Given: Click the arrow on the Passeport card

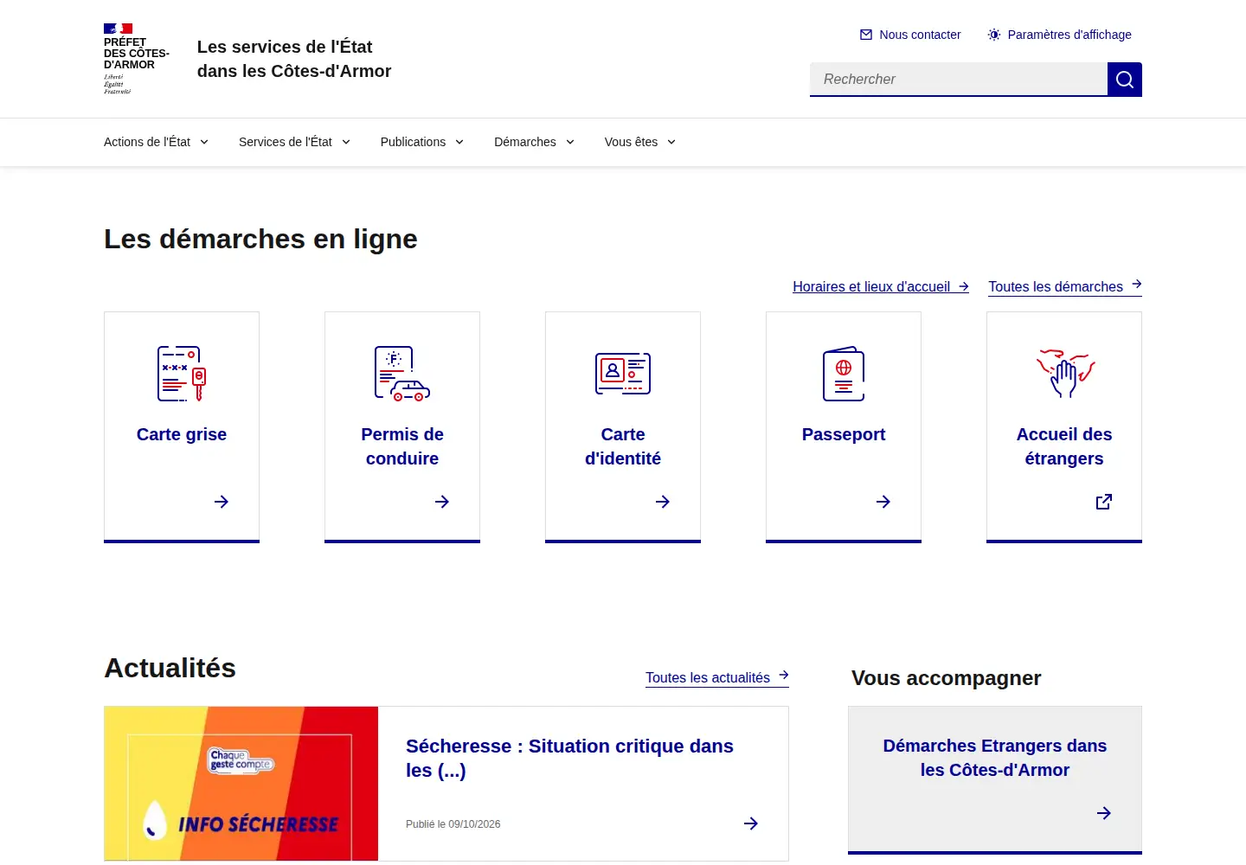Looking at the screenshot, I should pos(883,502).
